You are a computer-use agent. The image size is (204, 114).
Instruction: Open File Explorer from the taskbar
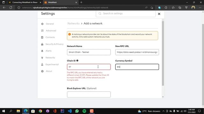pyautogui.click(x=18, y=111)
